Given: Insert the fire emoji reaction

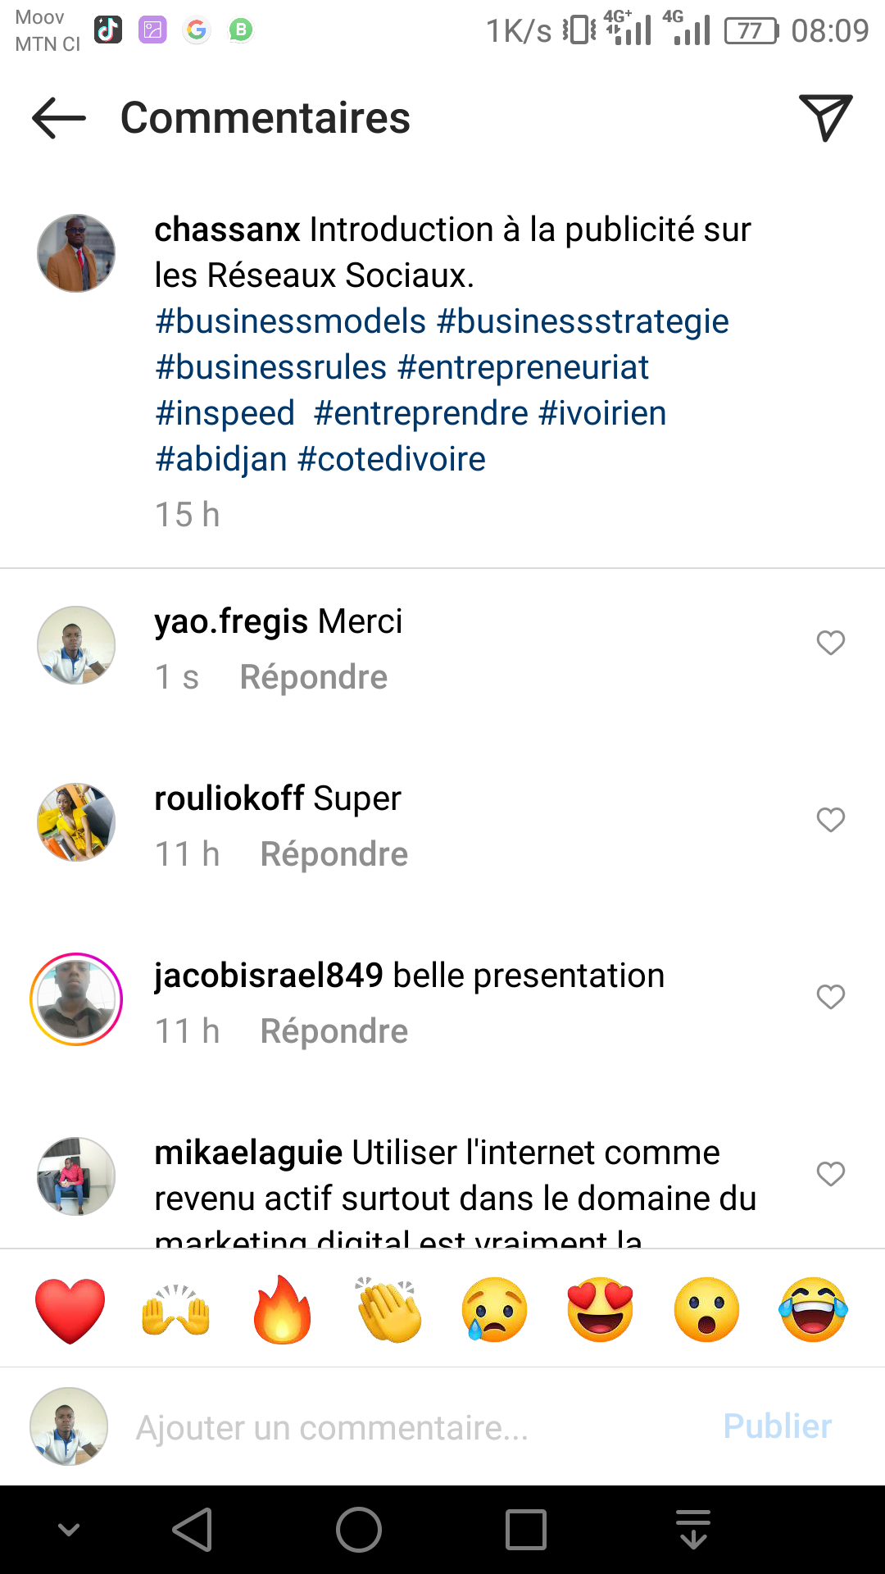Looking at the screenshot, I should [x=283, y=1310].
